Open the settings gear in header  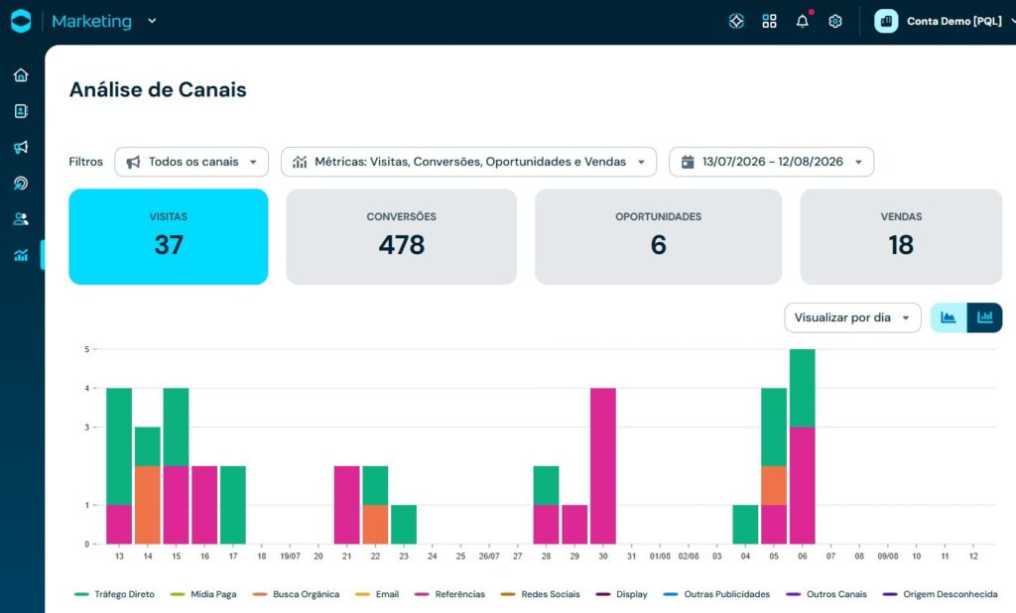pos(835,22)
